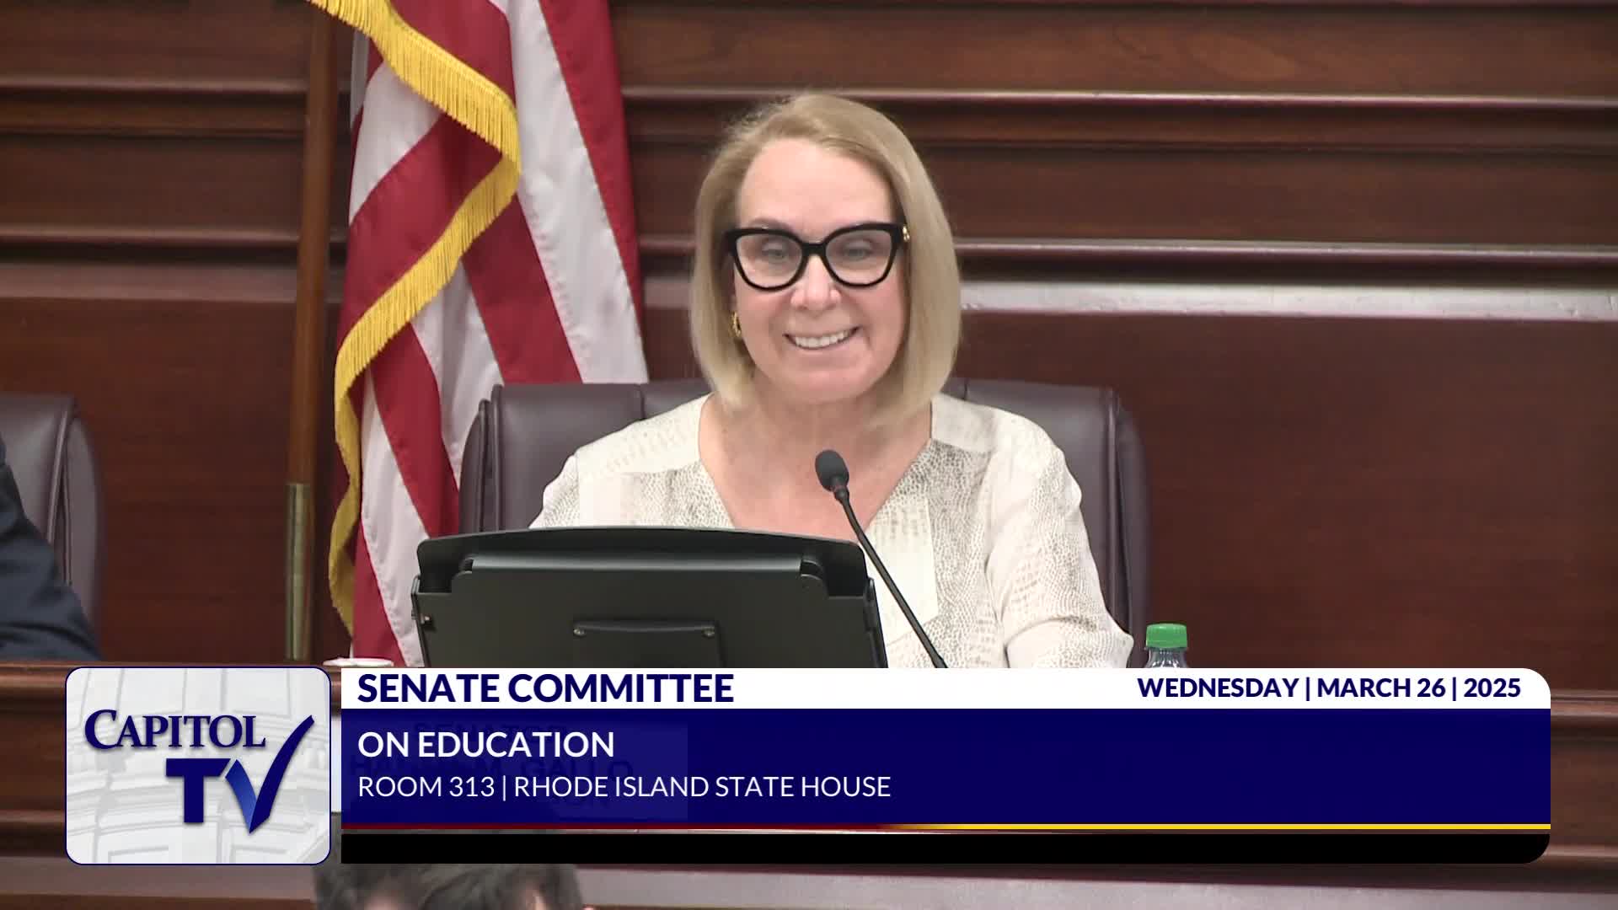Screen dimensions: 1618x910
Task: Click the green water bottle cap
Action: coord(1166,634)
